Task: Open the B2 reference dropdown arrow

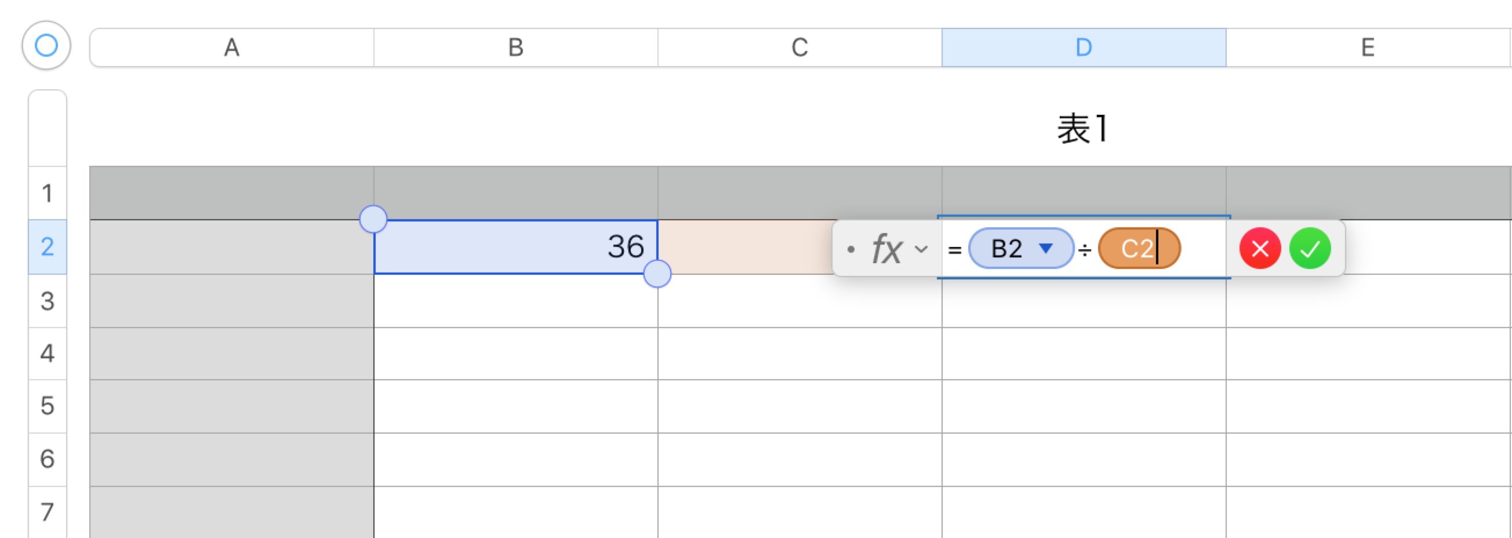Action: [x=1045, y=248]
